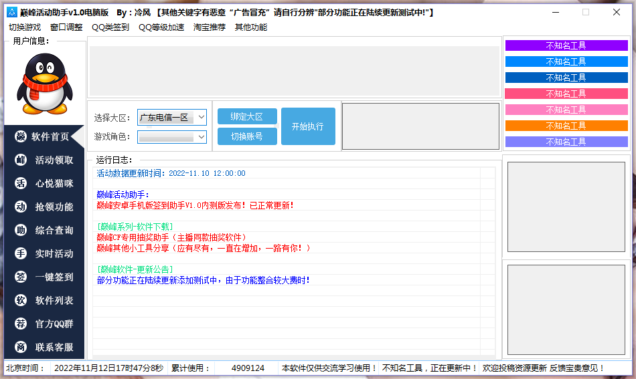636x379 pixels.
Task: Open 综合查询 sidebar tab
Action: (44, 230)
